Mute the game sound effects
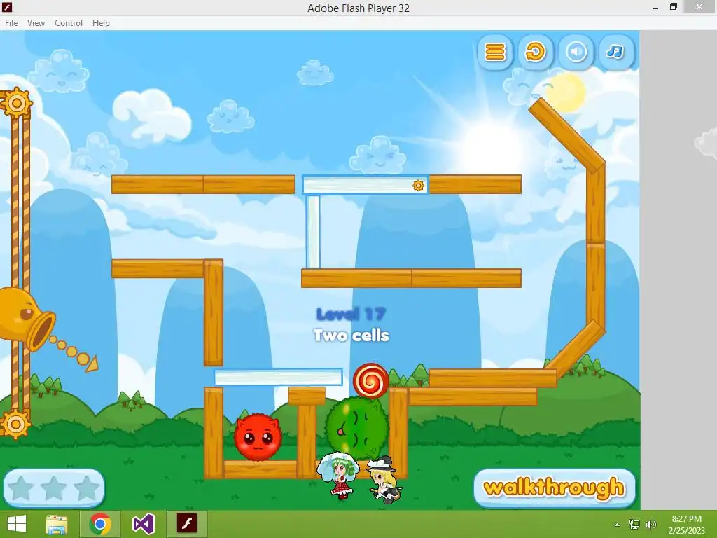This screenshot has height=538, width=717. pyautogui.click(x=576, y=52)
